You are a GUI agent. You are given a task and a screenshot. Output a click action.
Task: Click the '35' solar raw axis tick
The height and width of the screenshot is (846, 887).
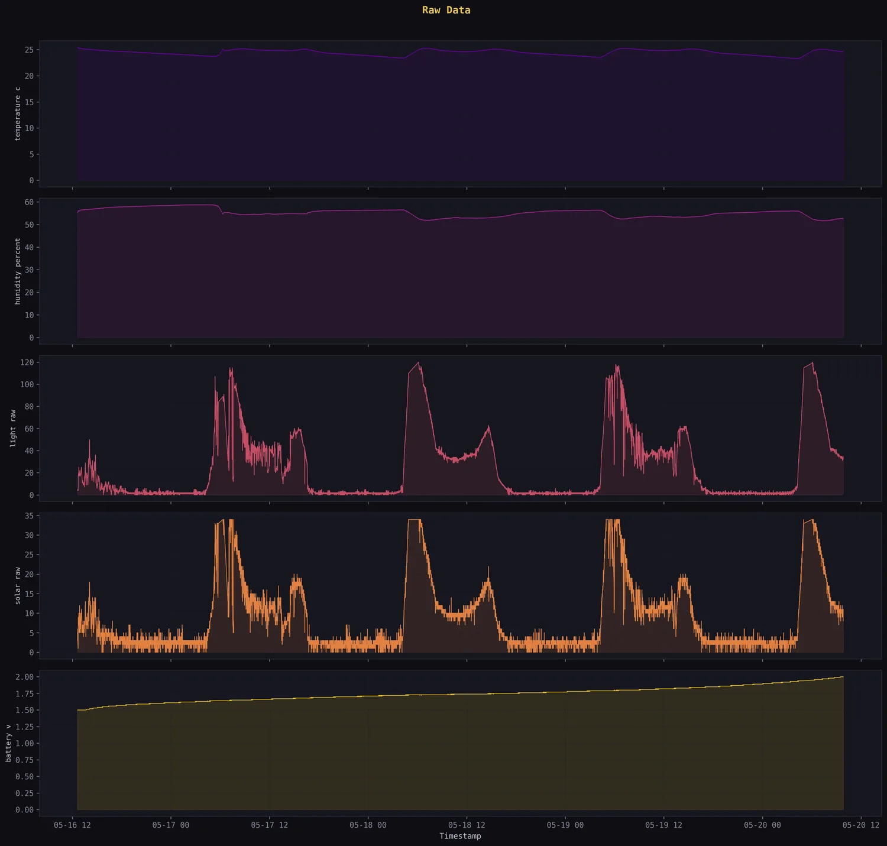point(30,516)
